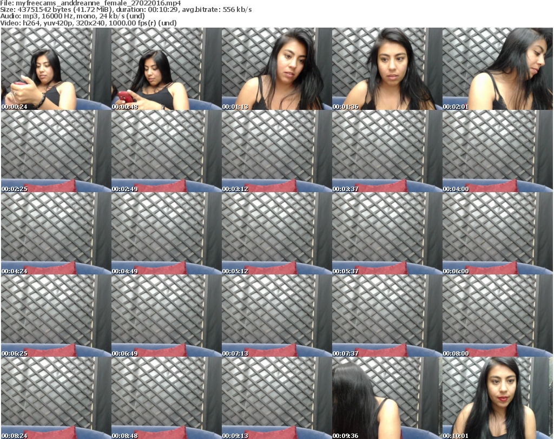This screenshot has width=554, height=439.
Task: Click the frame marked 00:07:37
Action: click(x=387, y=316)
